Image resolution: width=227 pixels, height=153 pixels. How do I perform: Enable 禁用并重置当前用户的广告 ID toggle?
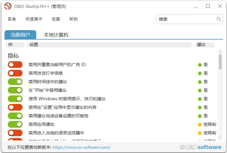coord(15,65)
